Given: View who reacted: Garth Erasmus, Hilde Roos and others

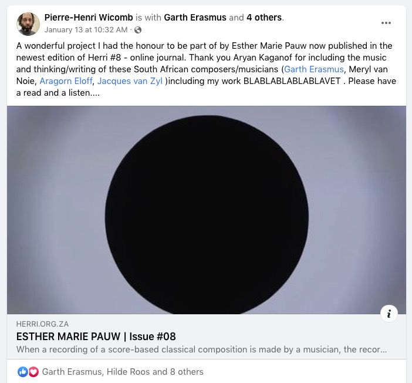Looking at the screenshot, I should point(123,371).
